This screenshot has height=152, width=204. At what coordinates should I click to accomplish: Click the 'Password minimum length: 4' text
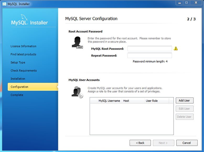click(150, 61)
